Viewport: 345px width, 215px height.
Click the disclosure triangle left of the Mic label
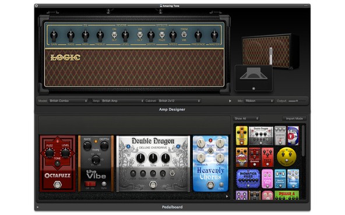pos(230,101)
